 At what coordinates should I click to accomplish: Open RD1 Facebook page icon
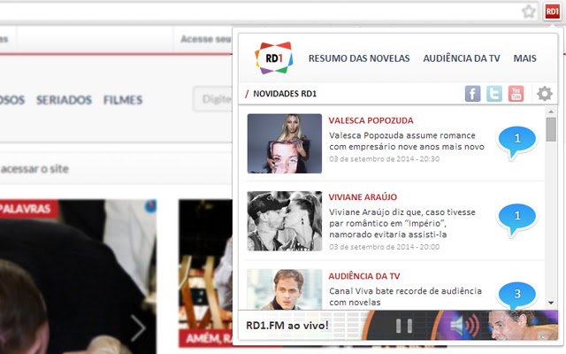[472, 94]
